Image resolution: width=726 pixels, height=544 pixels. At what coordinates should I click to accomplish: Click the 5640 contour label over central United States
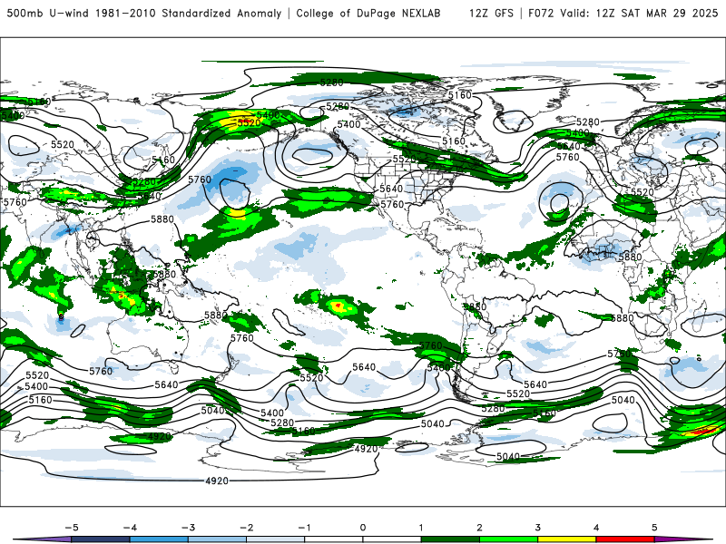click(391, 189)
